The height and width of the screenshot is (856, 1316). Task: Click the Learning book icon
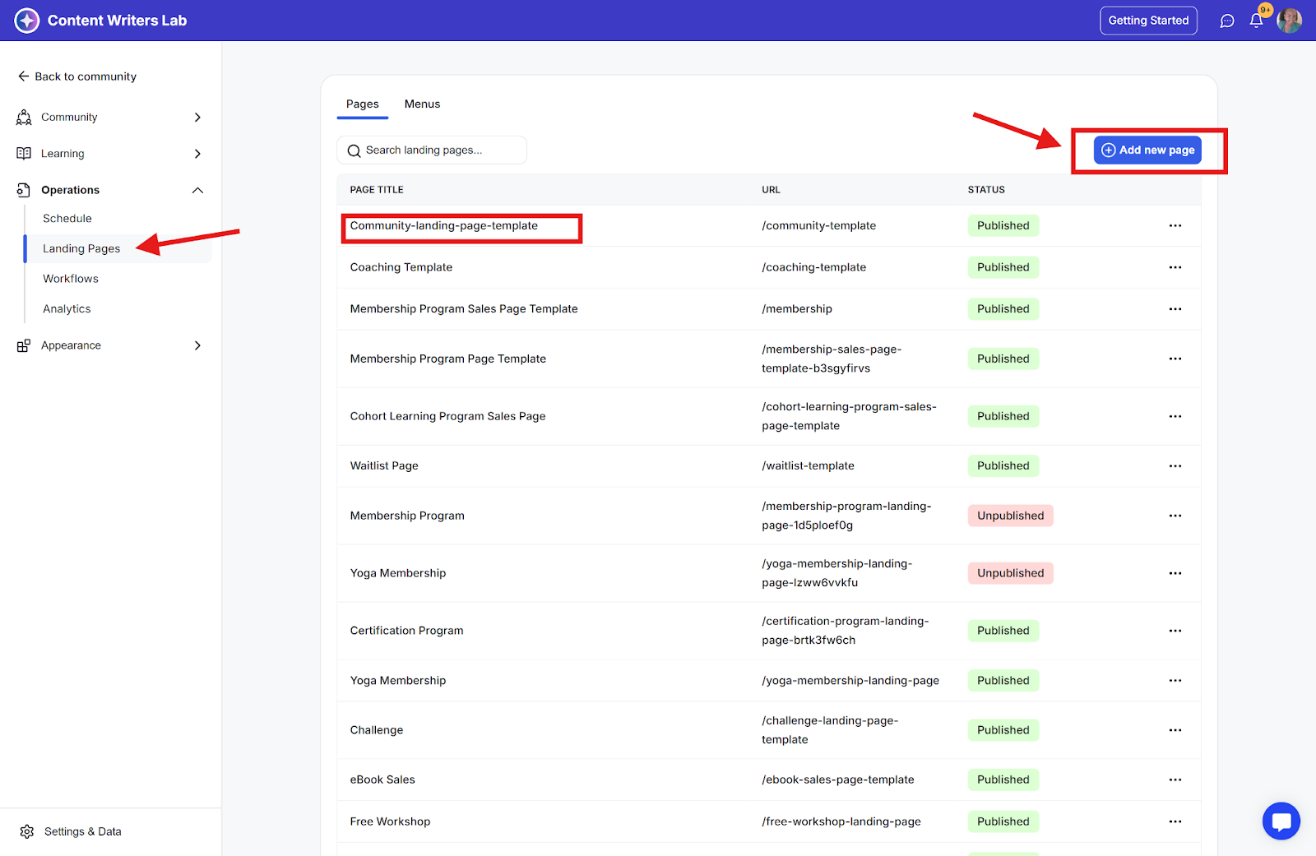(24, 154)
